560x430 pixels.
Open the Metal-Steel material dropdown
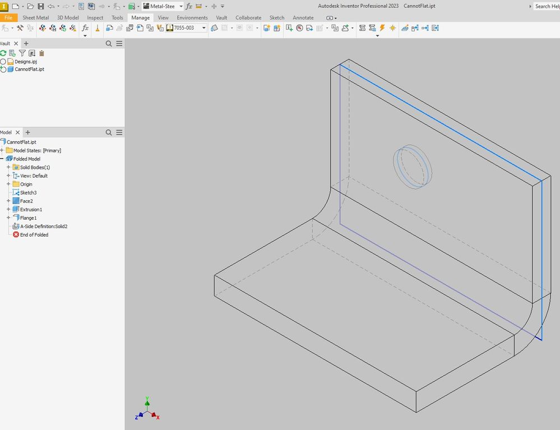click(x=181, y=6)
